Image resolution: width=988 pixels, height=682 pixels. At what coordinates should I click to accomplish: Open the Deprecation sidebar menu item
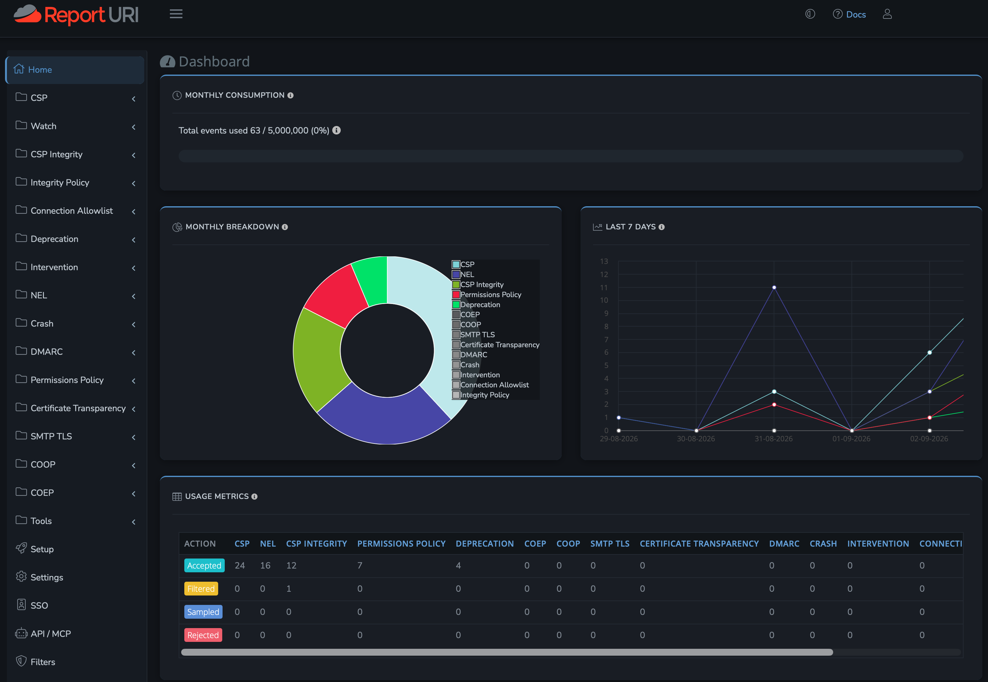(75, 239)
